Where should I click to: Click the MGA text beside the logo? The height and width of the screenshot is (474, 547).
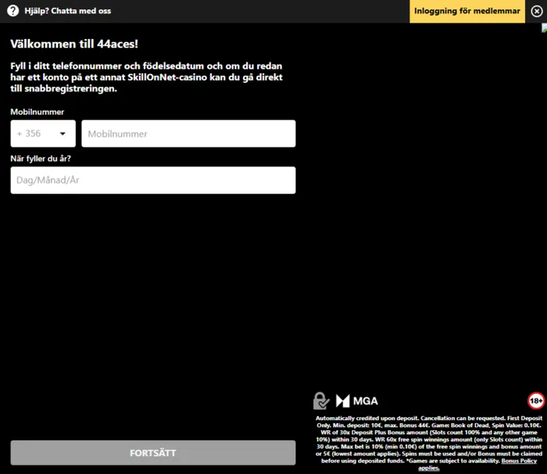tap(365, 401)
